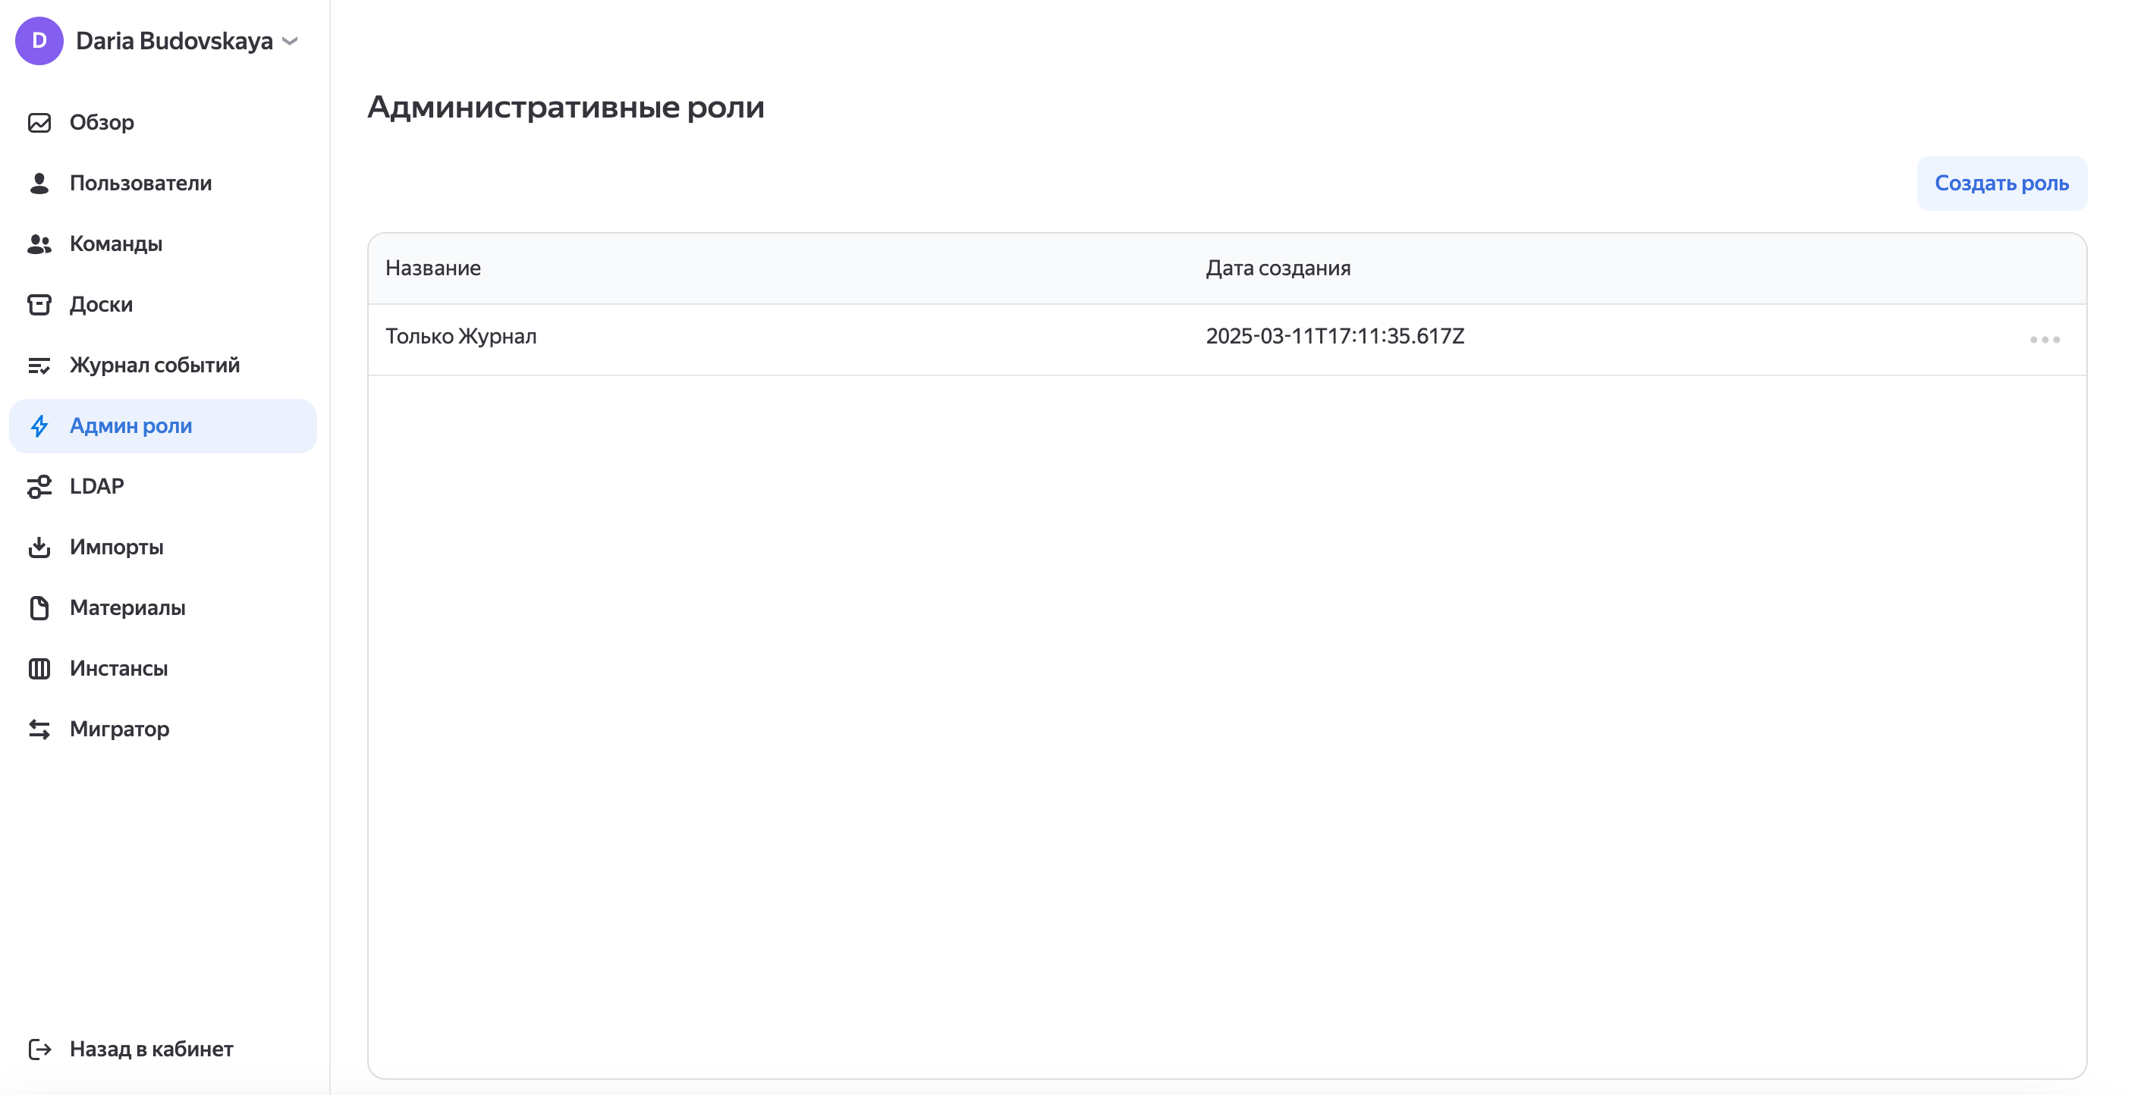The height and width of the screenshot is (1095, 2147).
Task: Click the Daria Budovskaya user name
Action: point(174,41)
